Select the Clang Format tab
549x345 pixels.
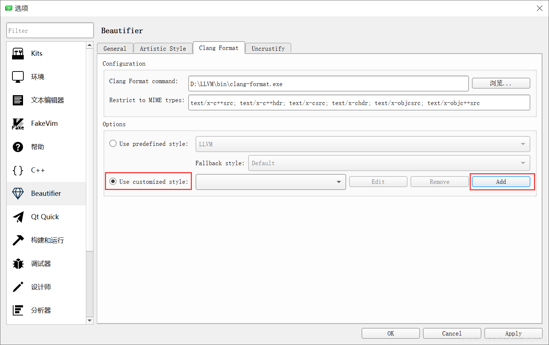tap(219, 48)
